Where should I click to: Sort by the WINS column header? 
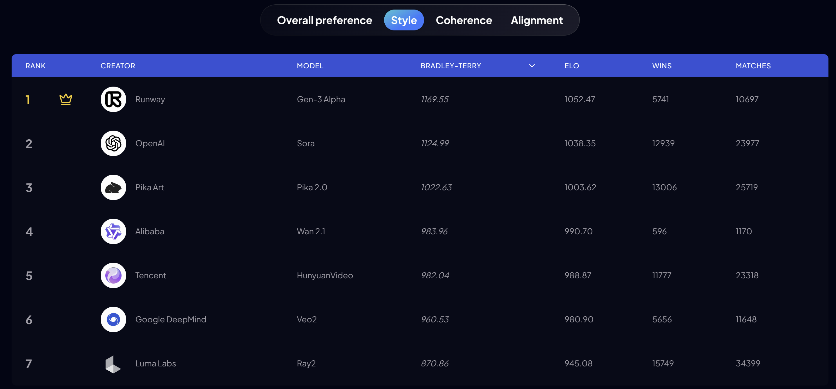662,66
